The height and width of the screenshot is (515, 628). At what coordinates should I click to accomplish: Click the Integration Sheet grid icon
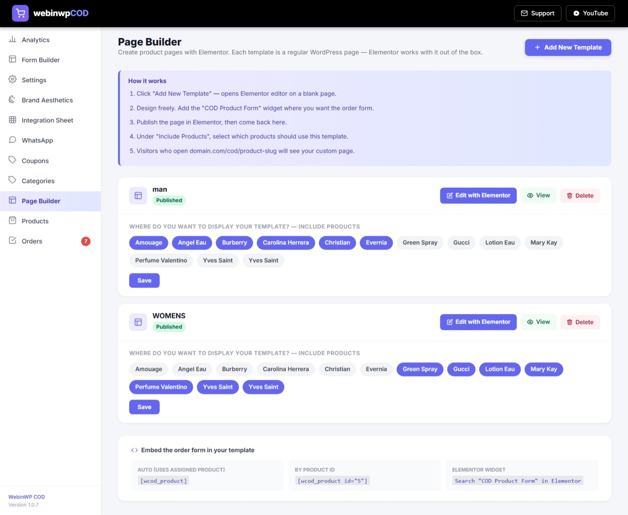[x=13, y=120]
